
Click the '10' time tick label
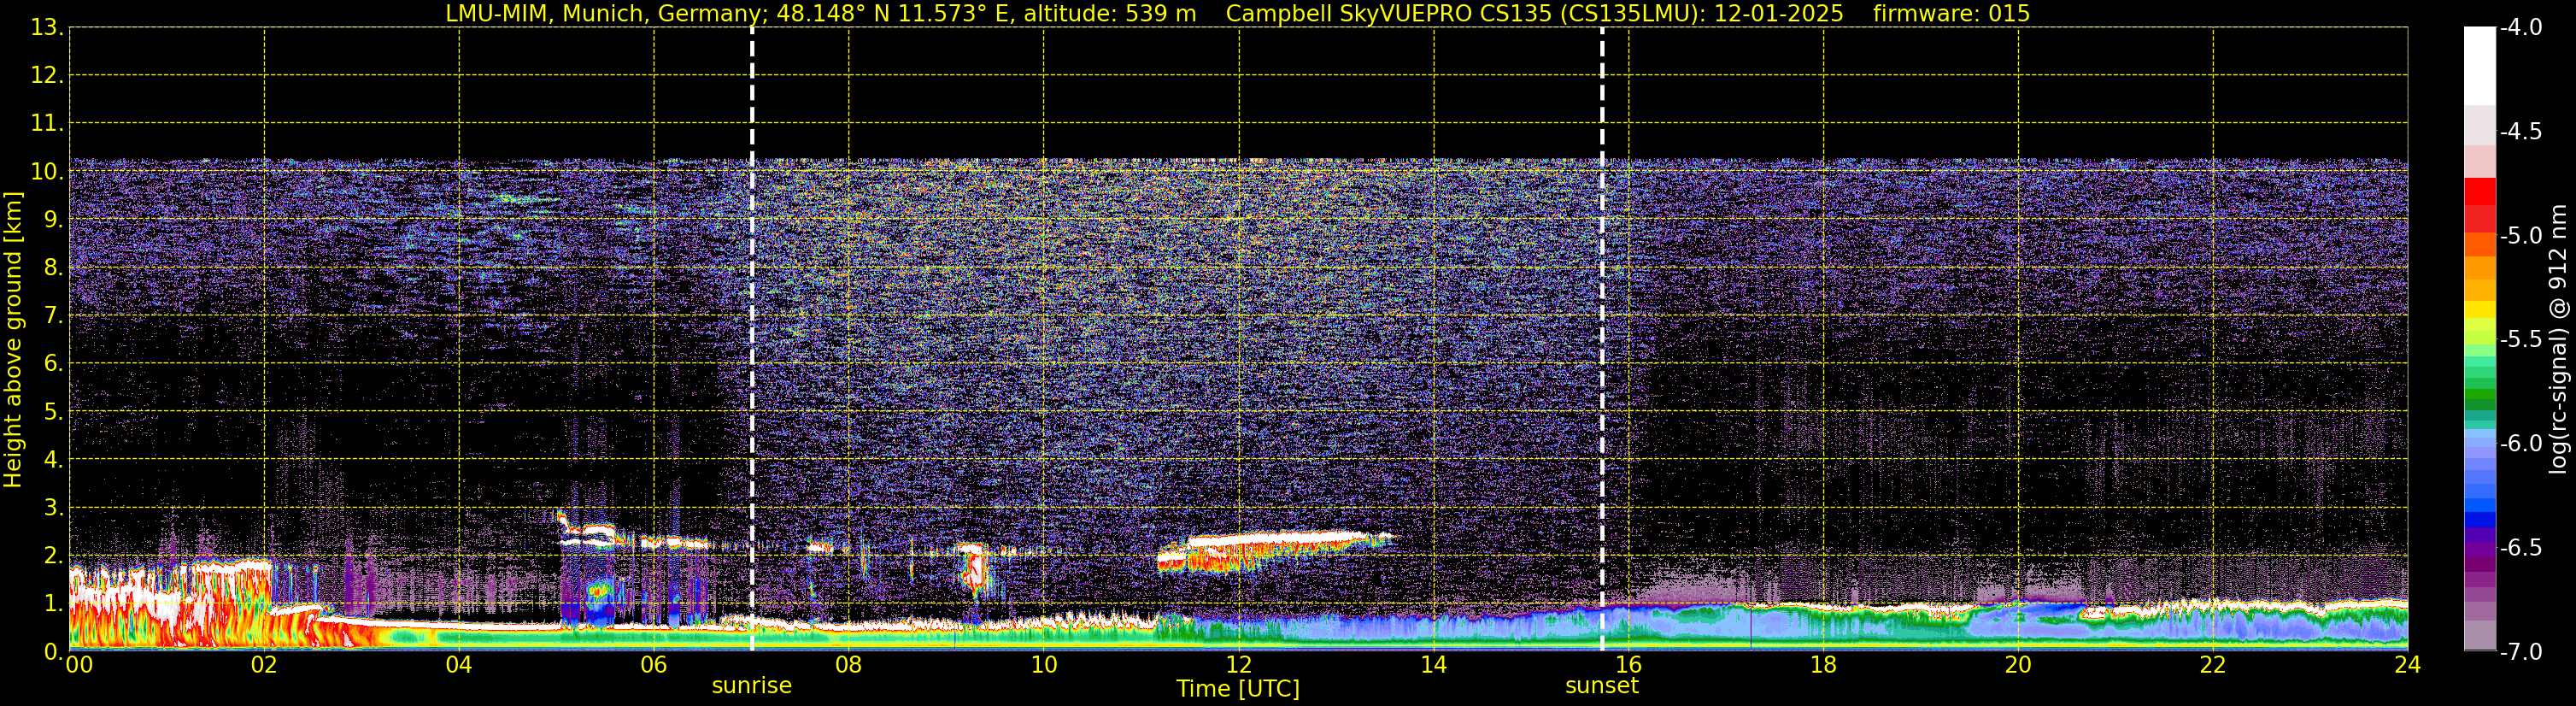click(1043, 665)
